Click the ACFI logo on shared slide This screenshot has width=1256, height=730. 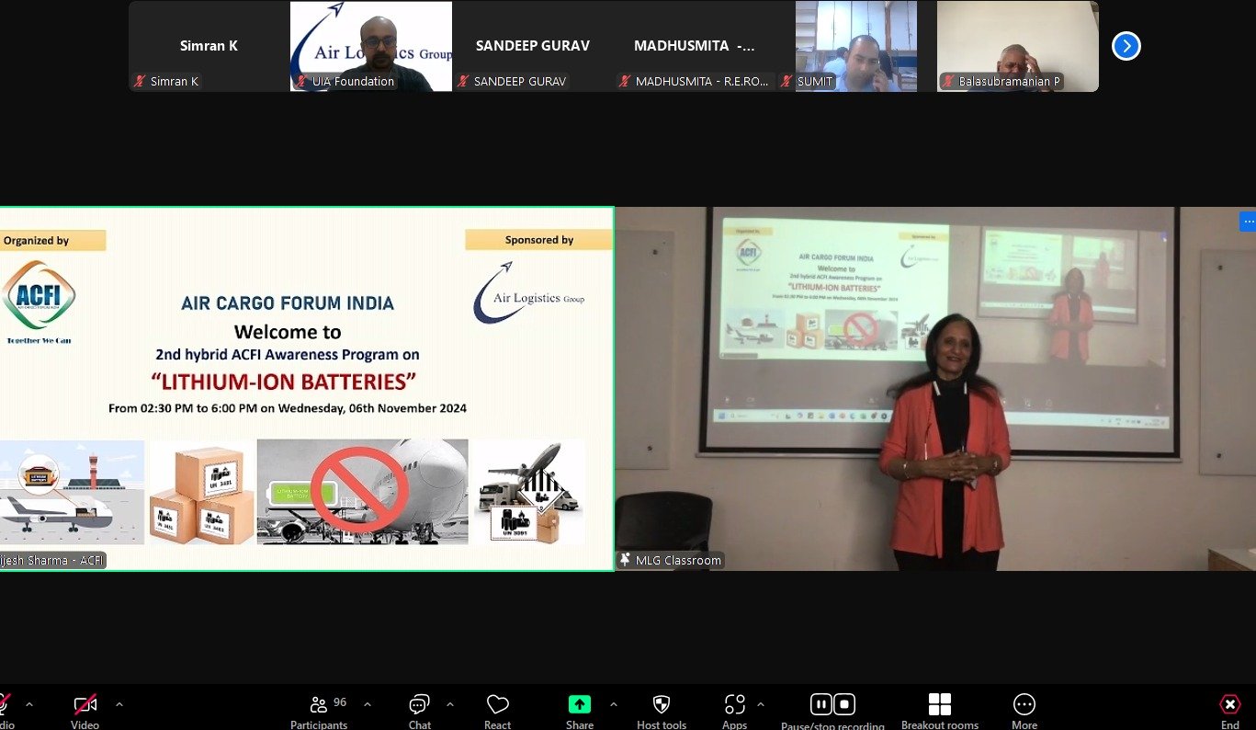point(39,296)
